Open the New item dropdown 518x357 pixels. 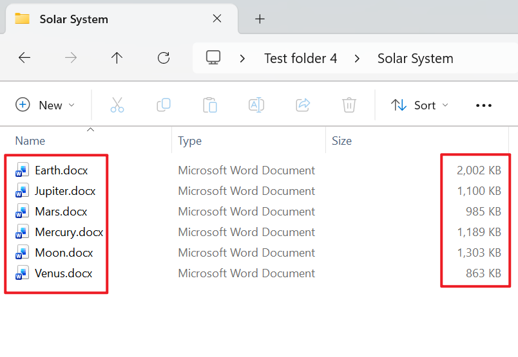45,105
